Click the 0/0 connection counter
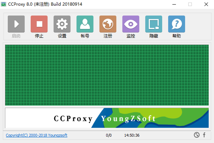Image resolution: width=214 pixels, height=143 pixels. tap(109, 135)
